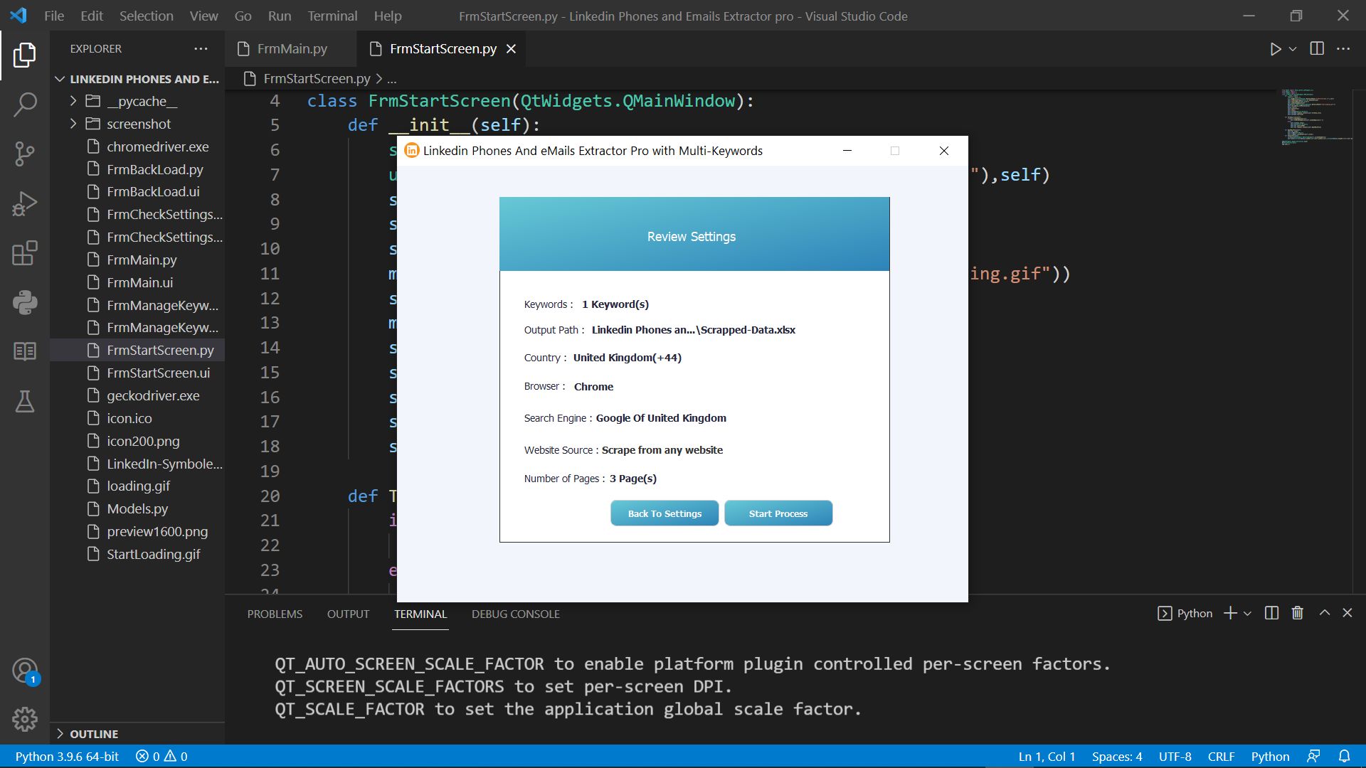
Task: Open the Extensions view
Action: coord(25,253)
